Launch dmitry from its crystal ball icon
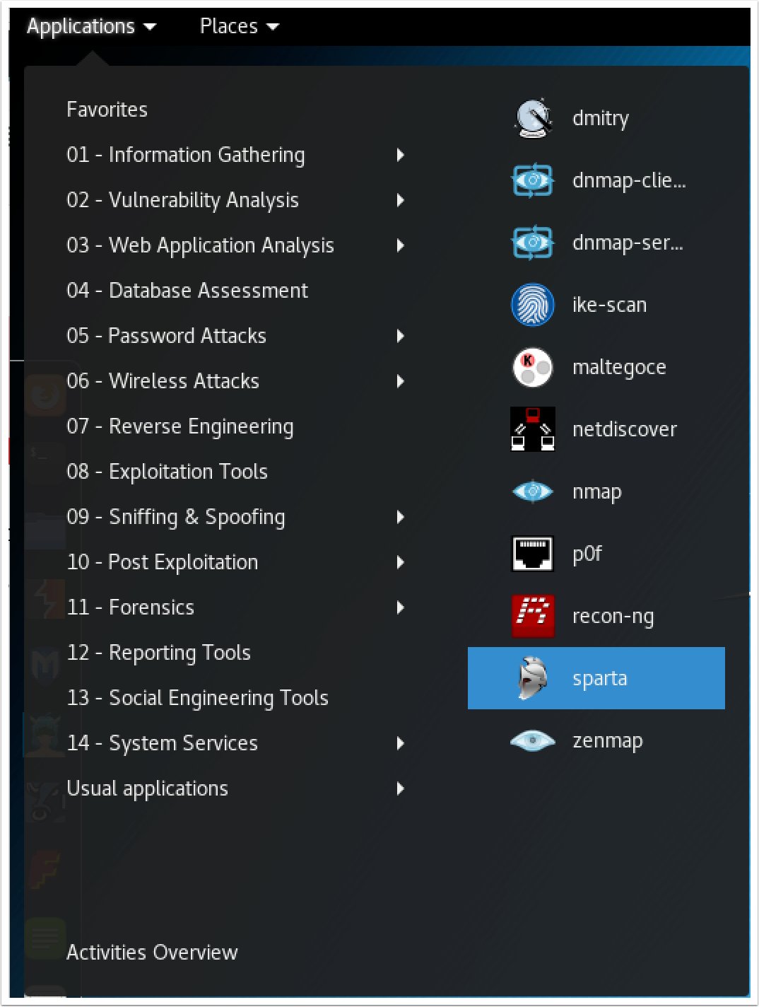The image size is (759, 1007). (x=533, y=118)
